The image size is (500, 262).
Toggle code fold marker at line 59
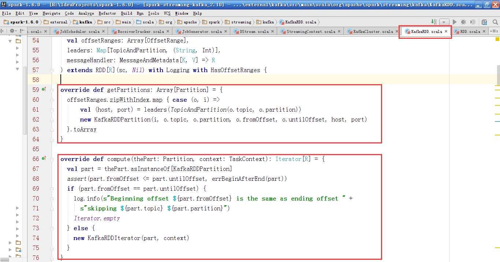[x=52, y=90]
